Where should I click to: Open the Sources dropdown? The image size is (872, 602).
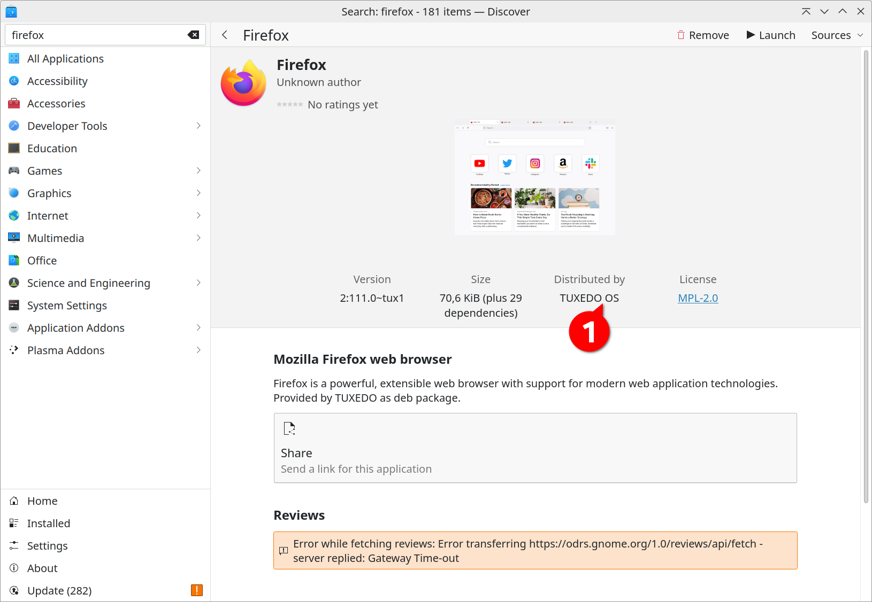point(837,35)
